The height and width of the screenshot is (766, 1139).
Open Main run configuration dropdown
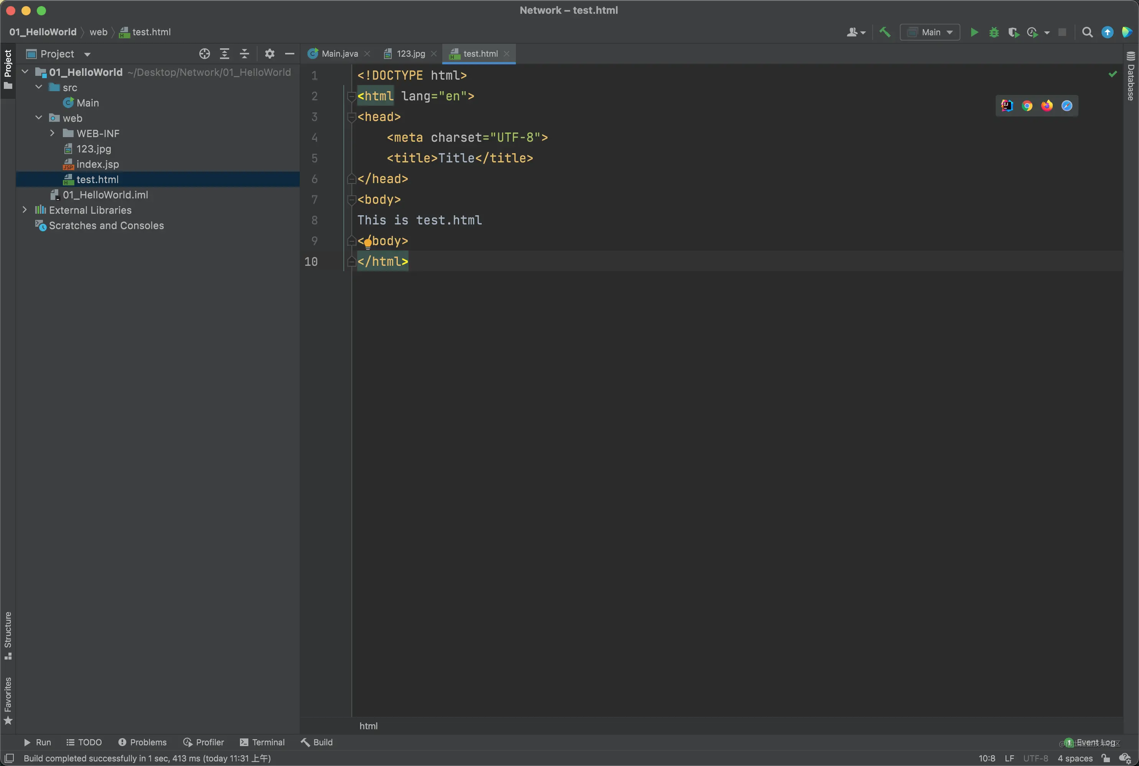point(930,32)
